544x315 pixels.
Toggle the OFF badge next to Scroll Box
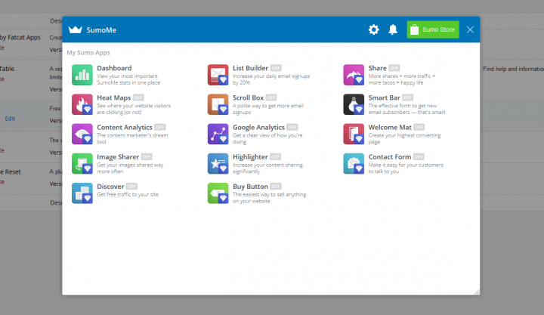tap(271, 97)
